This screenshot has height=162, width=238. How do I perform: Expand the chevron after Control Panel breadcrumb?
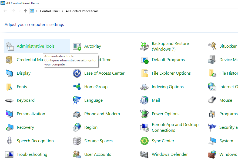62,11
